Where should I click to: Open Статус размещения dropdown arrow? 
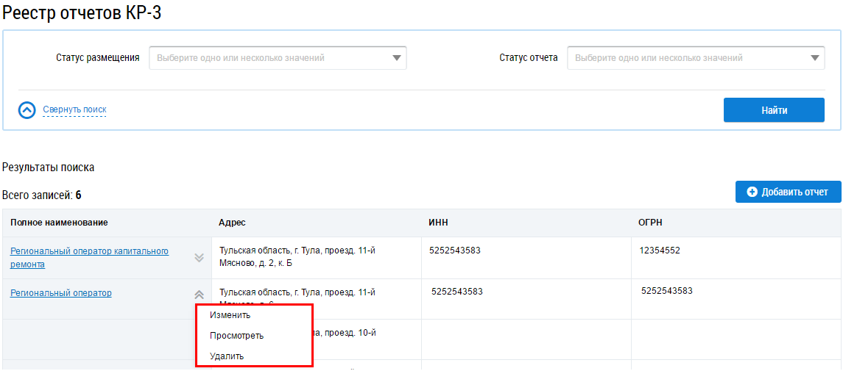(397, 58)
